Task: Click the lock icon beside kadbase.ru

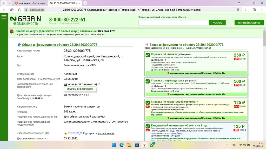Action: [26, 10]
